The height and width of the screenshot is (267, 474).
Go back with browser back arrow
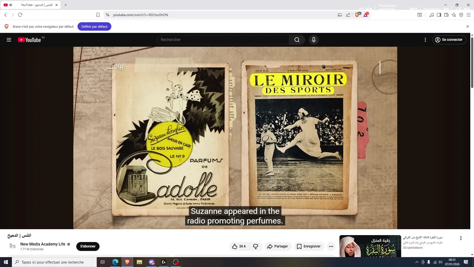[x=5, y=15]
